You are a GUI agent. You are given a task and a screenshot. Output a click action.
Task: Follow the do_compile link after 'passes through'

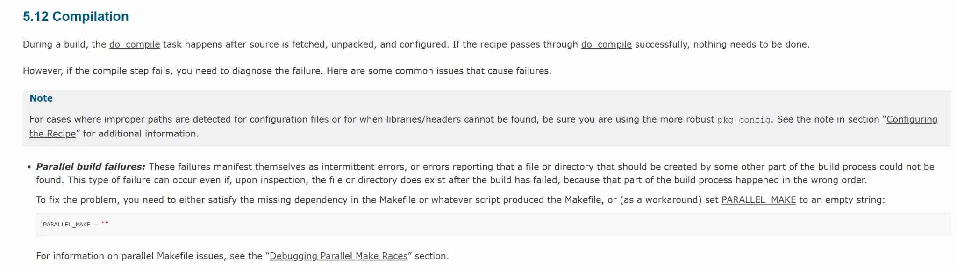606,44
